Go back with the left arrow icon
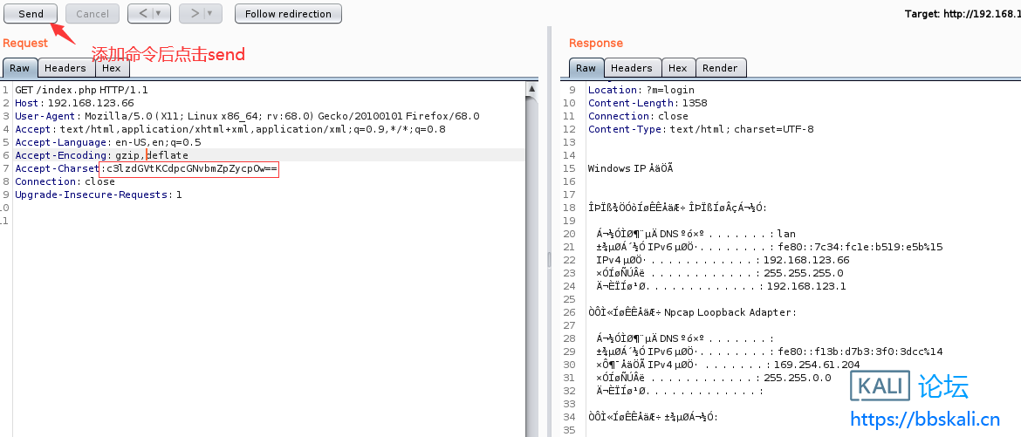Screen dimensions: 1021x437 click(x=140, y=14)
